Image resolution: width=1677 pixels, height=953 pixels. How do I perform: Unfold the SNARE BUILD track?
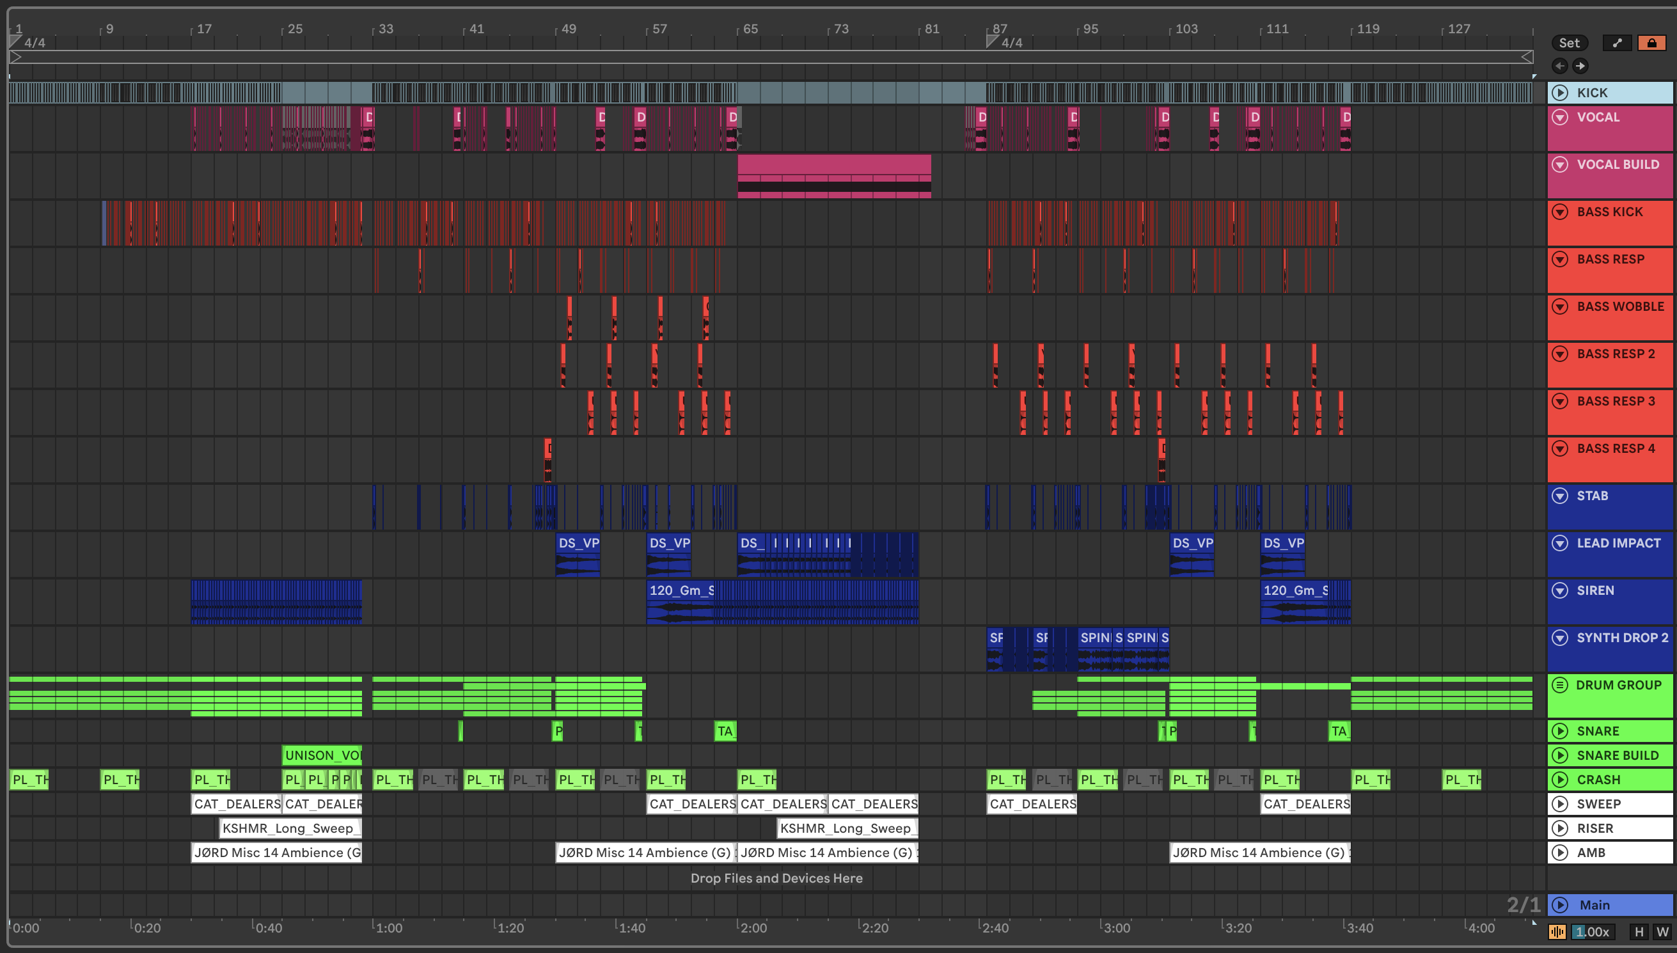[1560, 755]
